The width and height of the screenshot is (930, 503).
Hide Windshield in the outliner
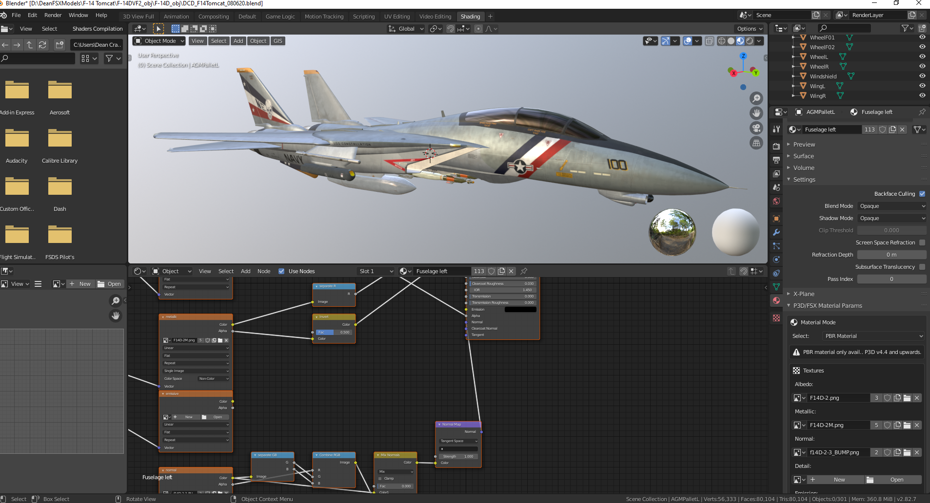pos(922,76)
